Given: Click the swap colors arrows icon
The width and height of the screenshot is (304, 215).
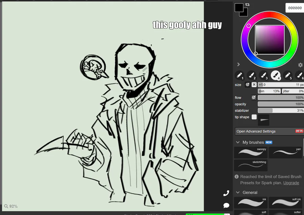Looking at the screenshot, I should click(x=247, y=4).
